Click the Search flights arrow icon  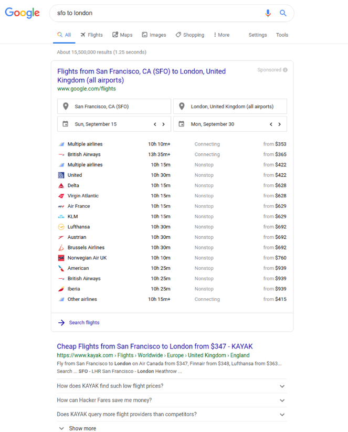[x=61, y=323]
